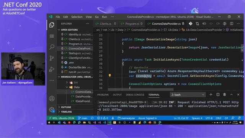Unpin Startup.cs in Open Editors
This screenshot has width=245, height=138.
[62, 53]
